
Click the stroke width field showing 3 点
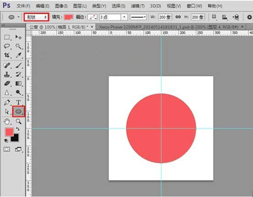110,17
